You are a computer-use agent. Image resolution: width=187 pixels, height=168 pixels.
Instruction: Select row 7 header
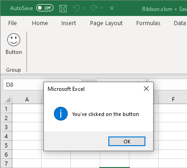click(6, 163)
